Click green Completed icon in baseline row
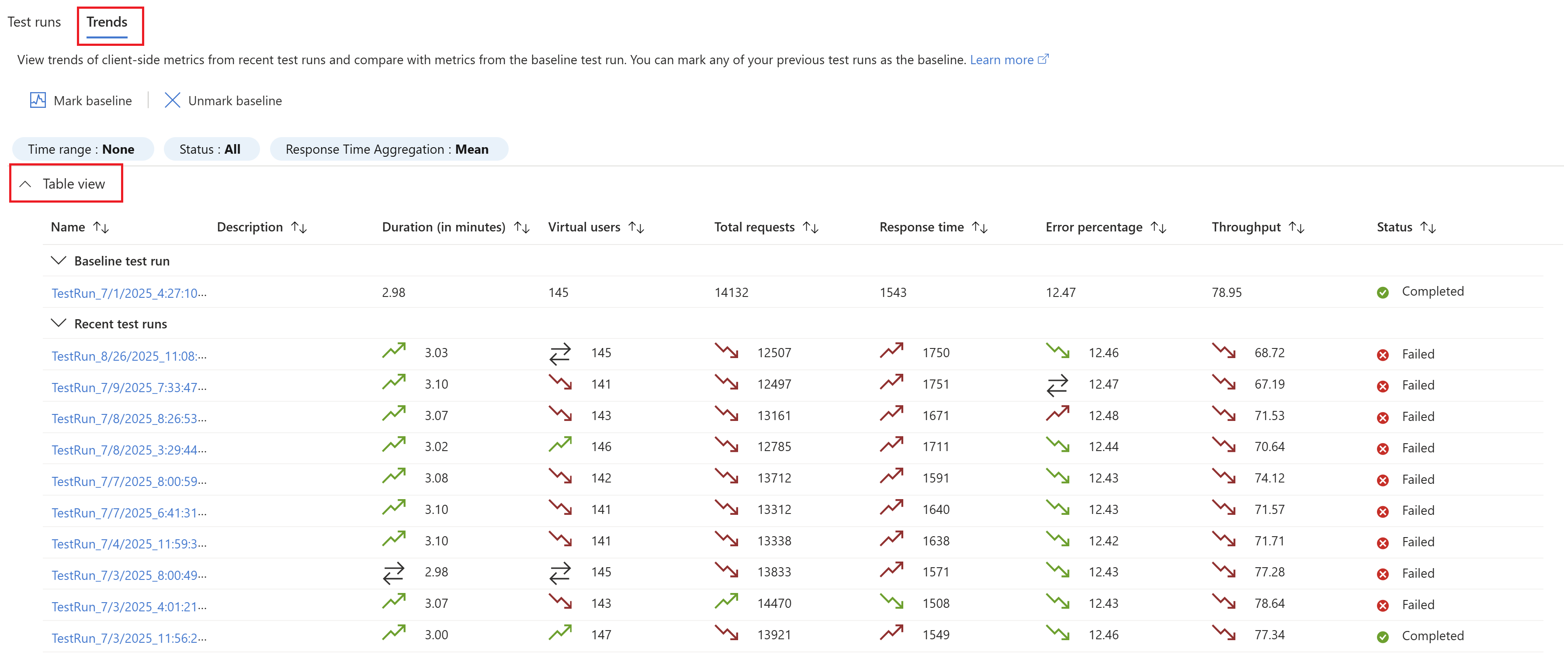Viewport: 1564px width, 655px height. click(1383, 293)
